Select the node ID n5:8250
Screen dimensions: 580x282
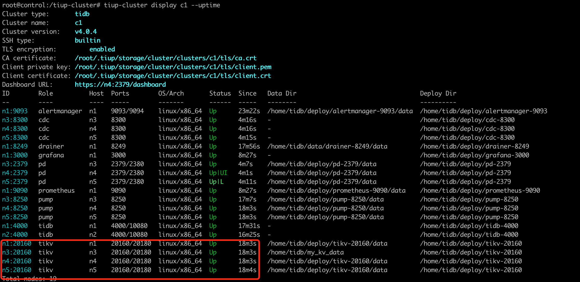(x=15, y=217)
